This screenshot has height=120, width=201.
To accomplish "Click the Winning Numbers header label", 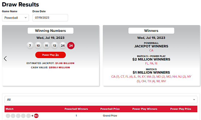I will click(x=51, y=31).
